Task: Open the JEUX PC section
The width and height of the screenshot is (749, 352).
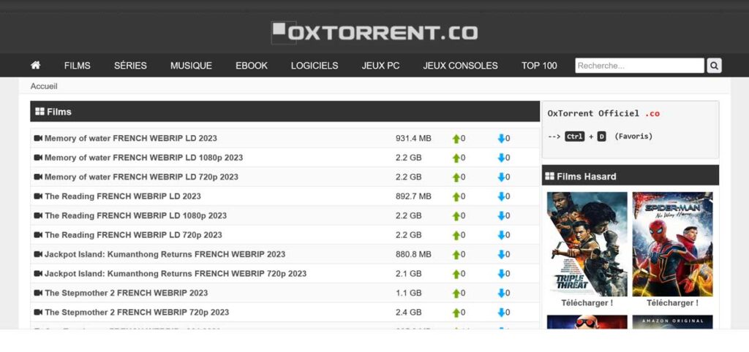Action: pyautogui.click(x=380, y=66)
